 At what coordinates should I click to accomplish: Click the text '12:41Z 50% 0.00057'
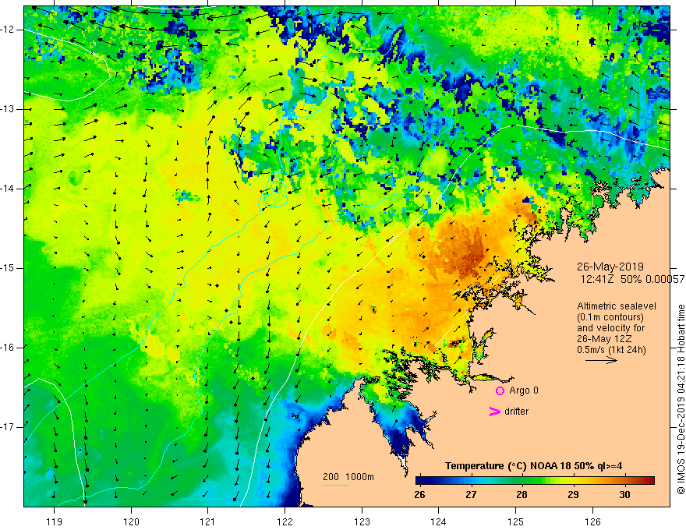[633, 279]
